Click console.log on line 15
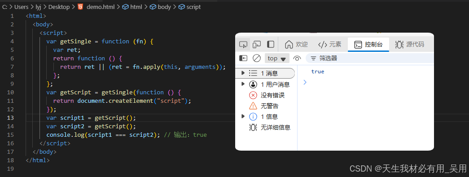Screen dimensions: 469x177 coord(65,135)
